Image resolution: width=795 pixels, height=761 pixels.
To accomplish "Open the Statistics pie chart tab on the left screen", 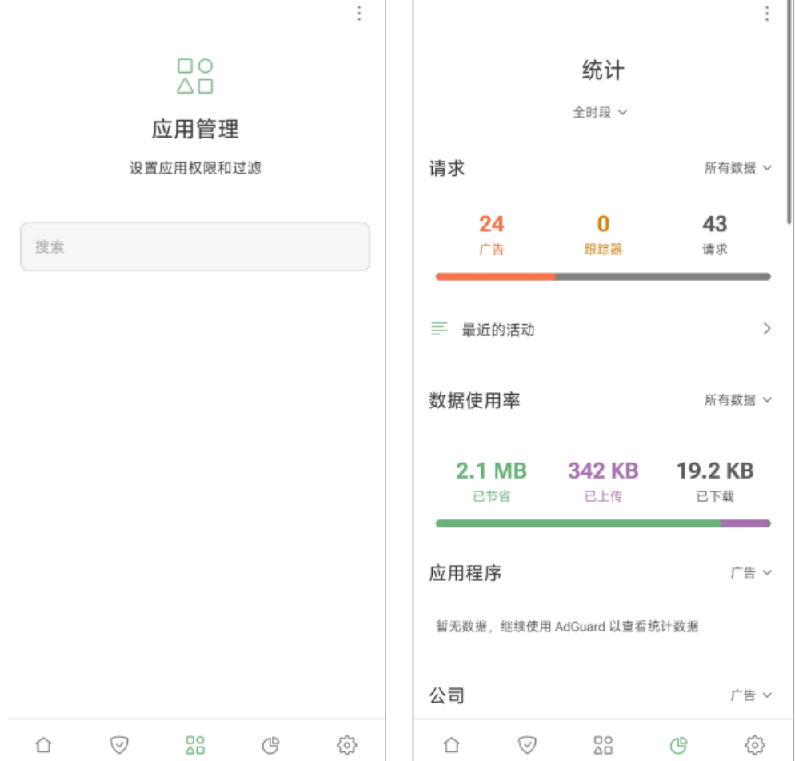I will coord(271,745).
